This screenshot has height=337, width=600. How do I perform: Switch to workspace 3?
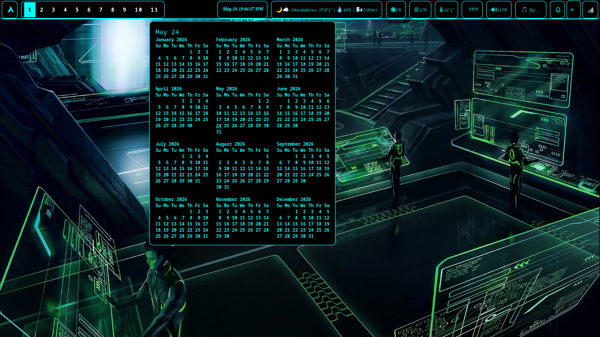click(x=54, y=10)
